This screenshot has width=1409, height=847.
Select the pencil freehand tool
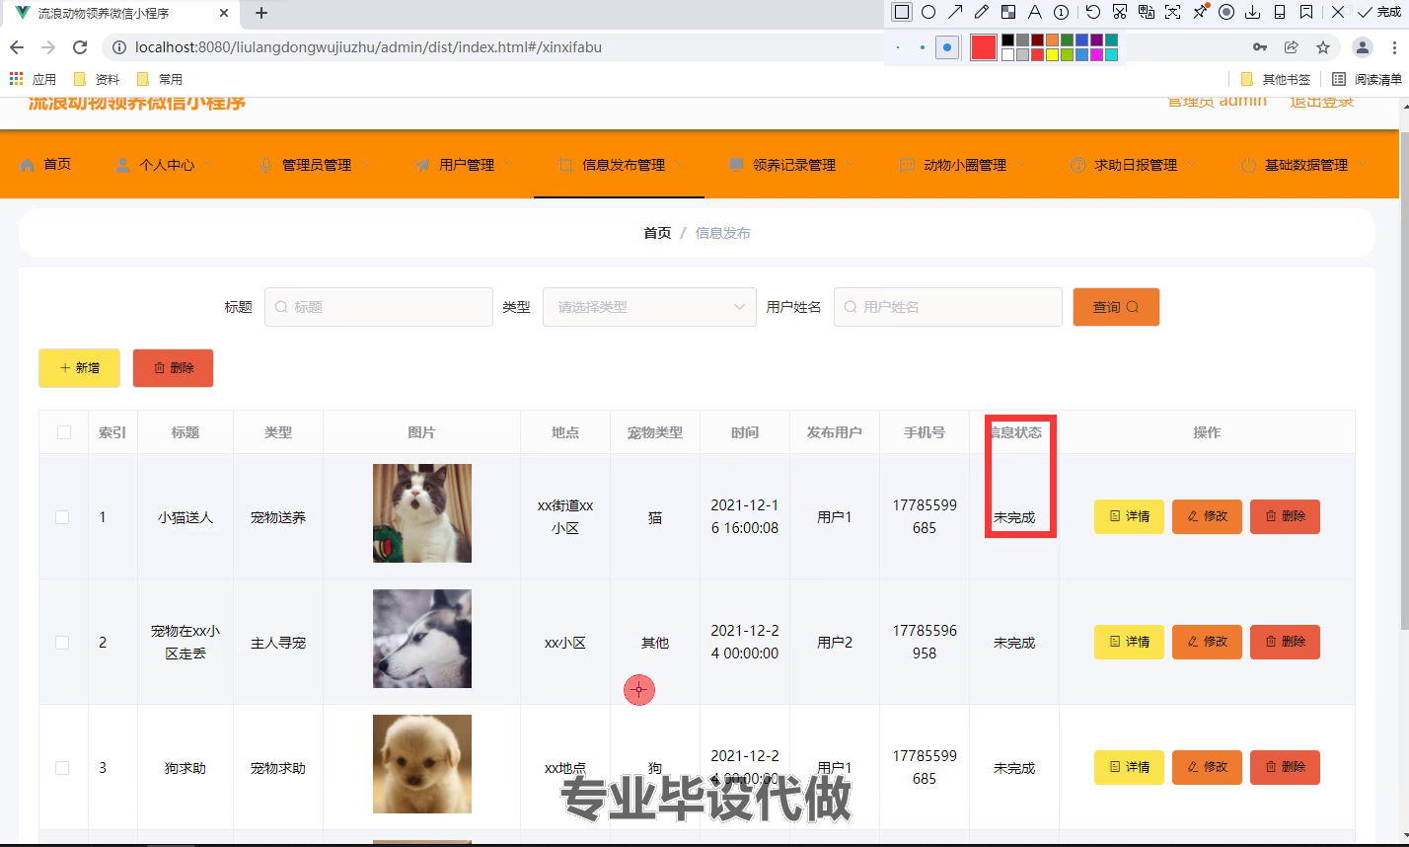[x=982, y=12]
